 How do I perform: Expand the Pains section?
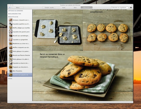10,79
